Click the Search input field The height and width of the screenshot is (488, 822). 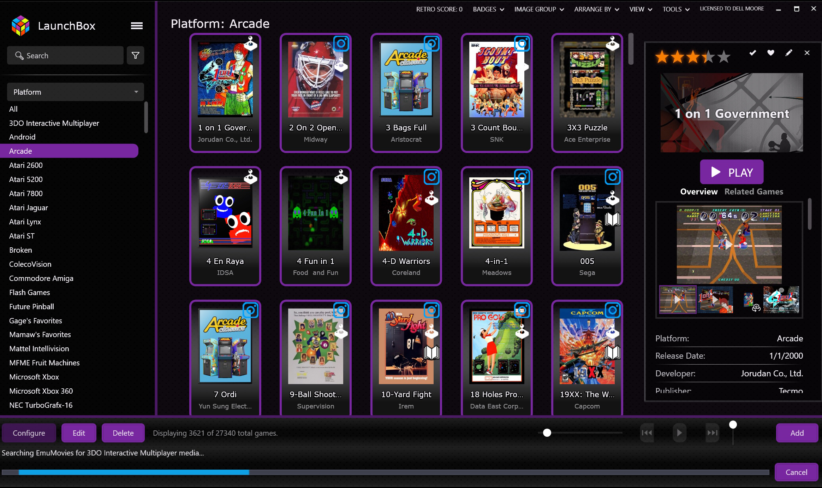(65, 55)
